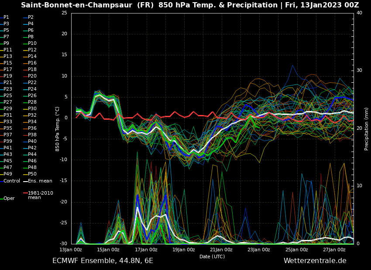This screenshot has width=371, height=270.
Task: Click the Precipitation (mm) axis label
Action: [367, 128]
